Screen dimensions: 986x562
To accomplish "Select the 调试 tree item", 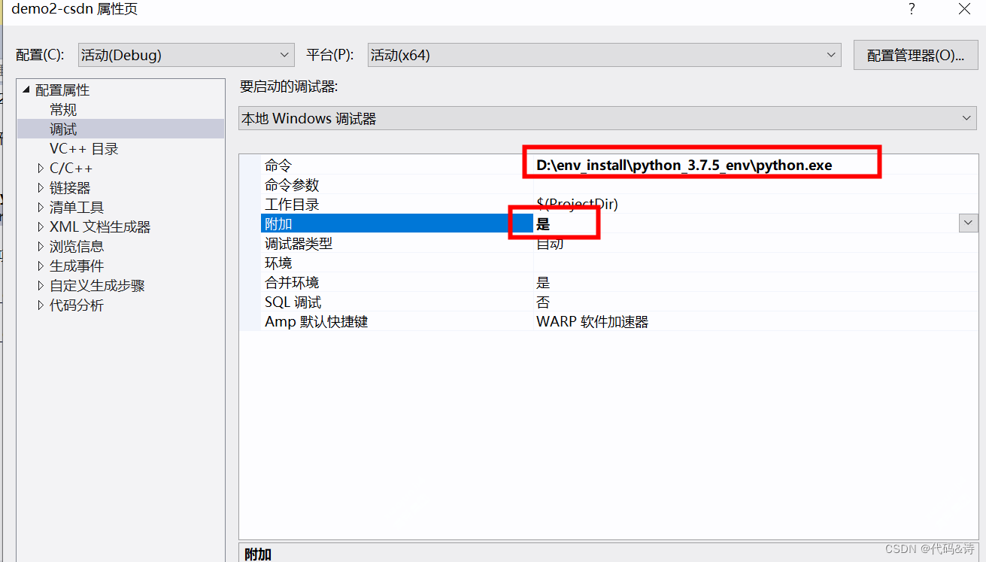I will (63, 129).
